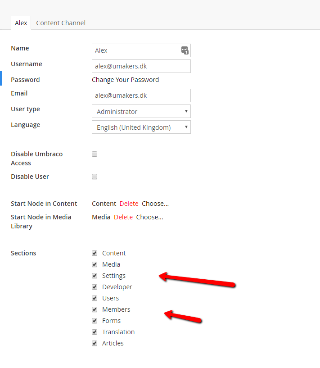320x368 pixels.
Task: Click the Change Your Password link
Action: click(x=125, y=80)
